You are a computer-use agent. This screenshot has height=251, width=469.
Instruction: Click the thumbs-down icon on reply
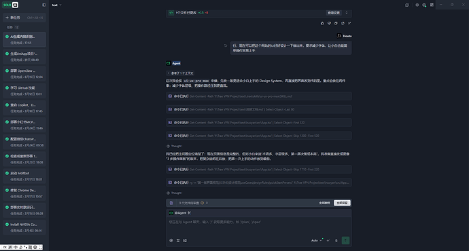329,23
